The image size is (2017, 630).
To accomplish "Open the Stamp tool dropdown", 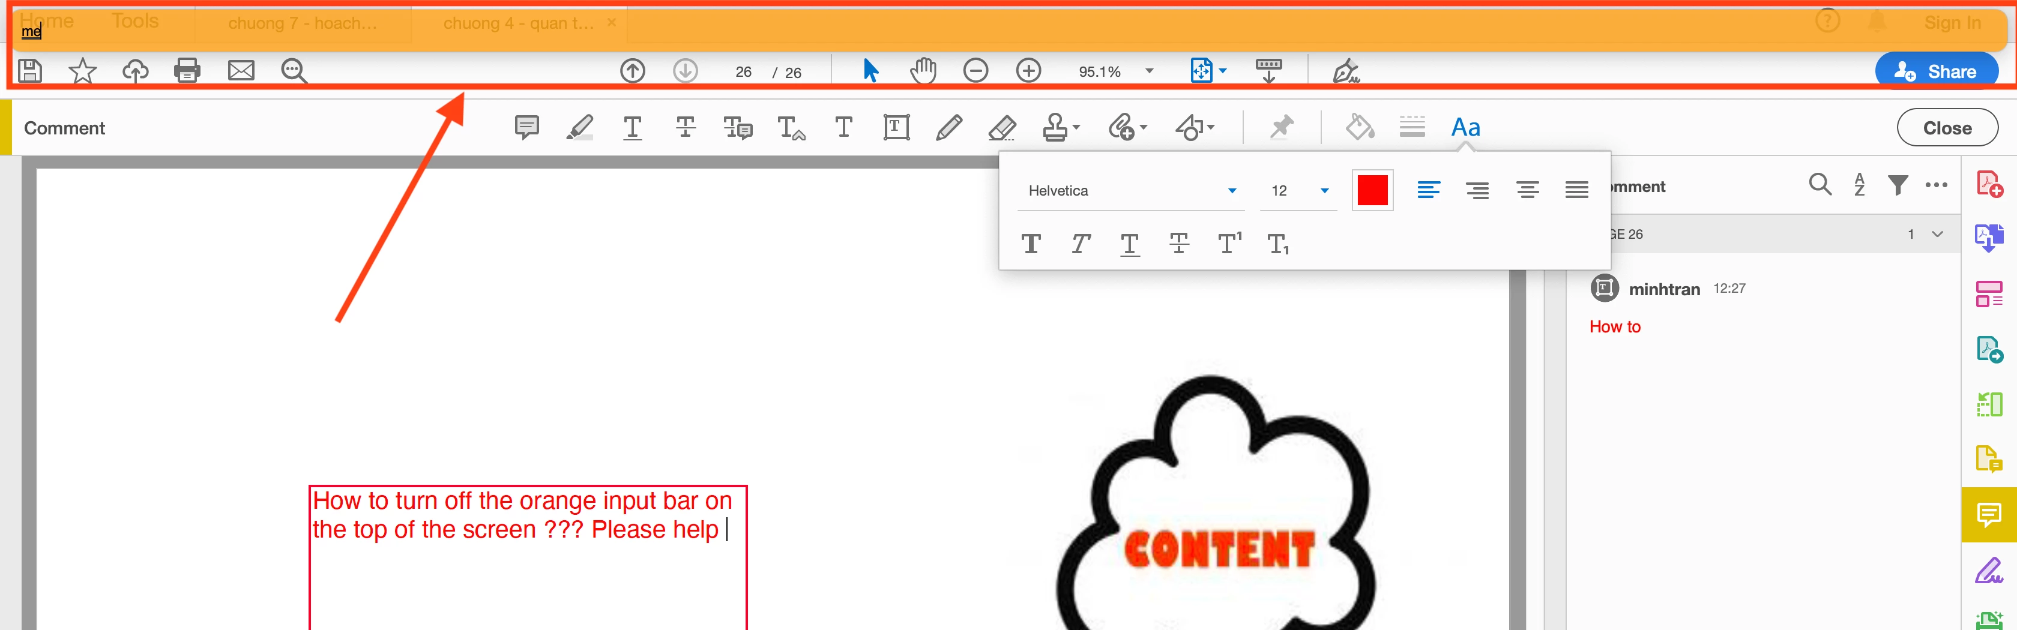I will tap(1061, 127).
